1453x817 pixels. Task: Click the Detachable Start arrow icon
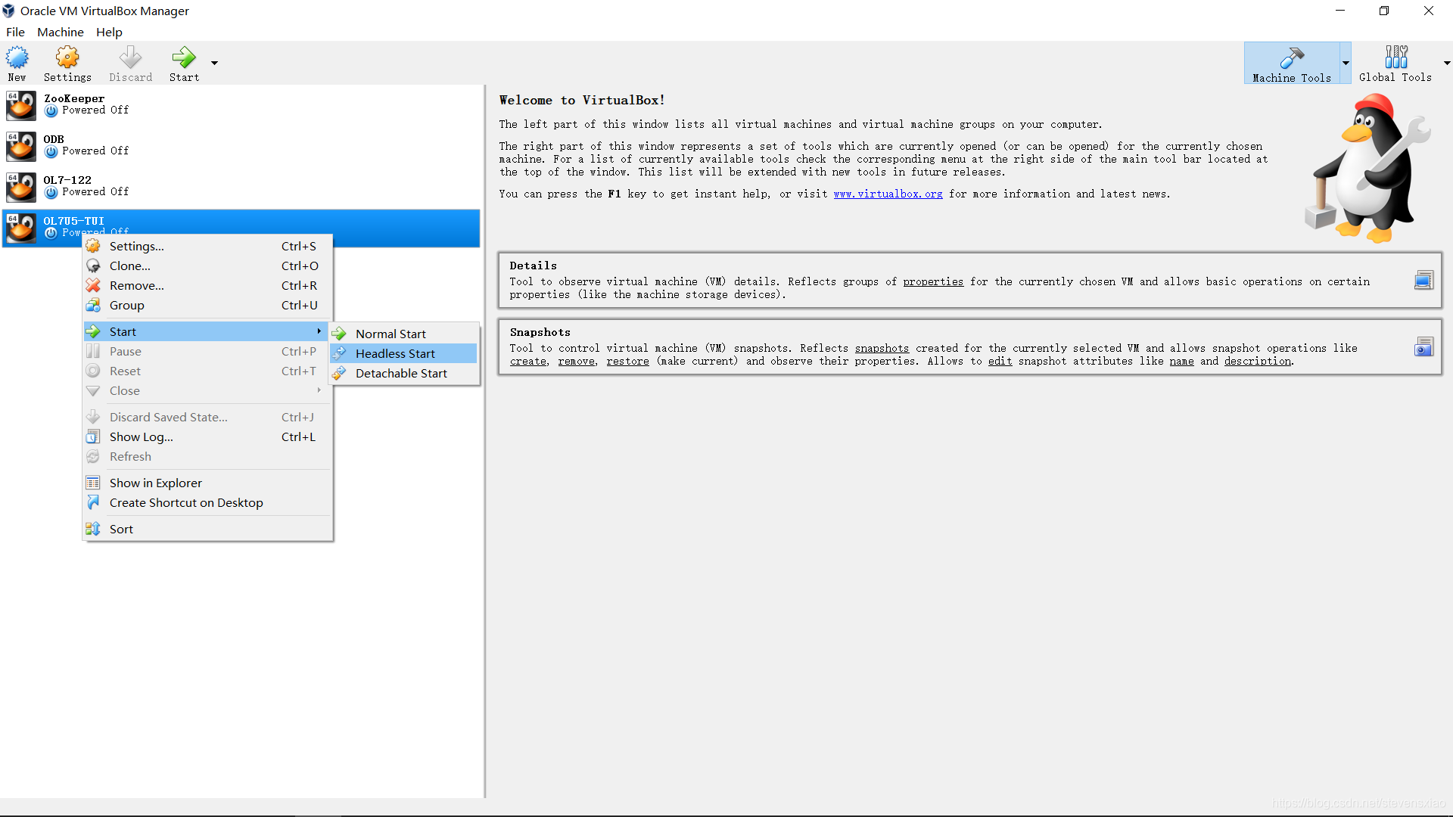(x=339, y=373)
